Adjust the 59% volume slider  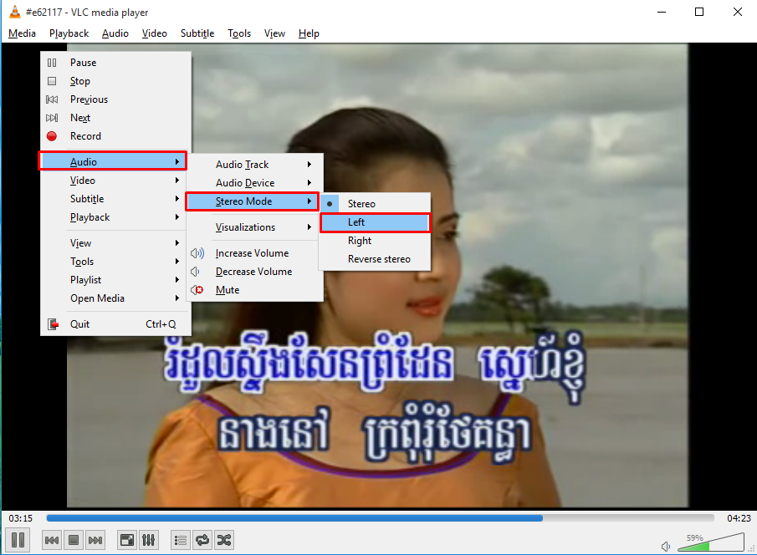[x=711, y=545]
